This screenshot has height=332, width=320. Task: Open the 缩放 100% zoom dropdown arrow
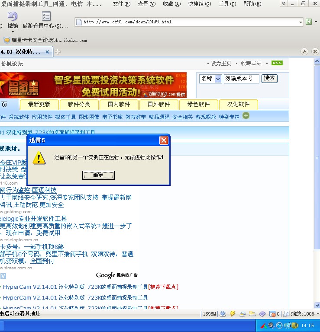point(317,314)
